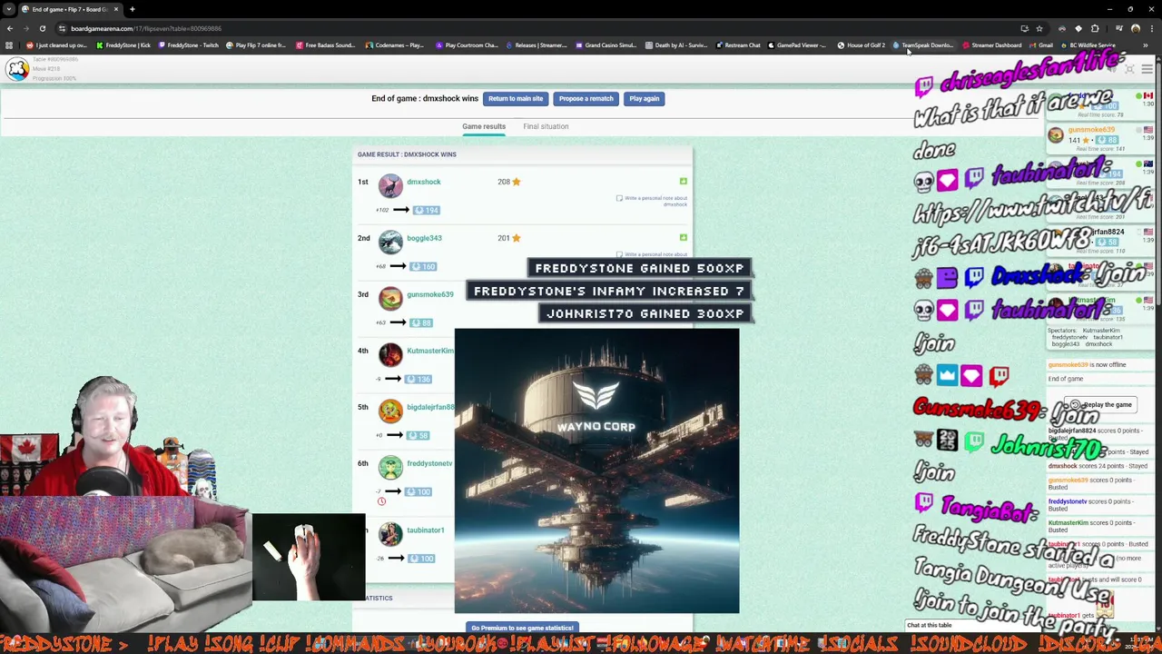Click the Return to main site button

tap(516, 98)
